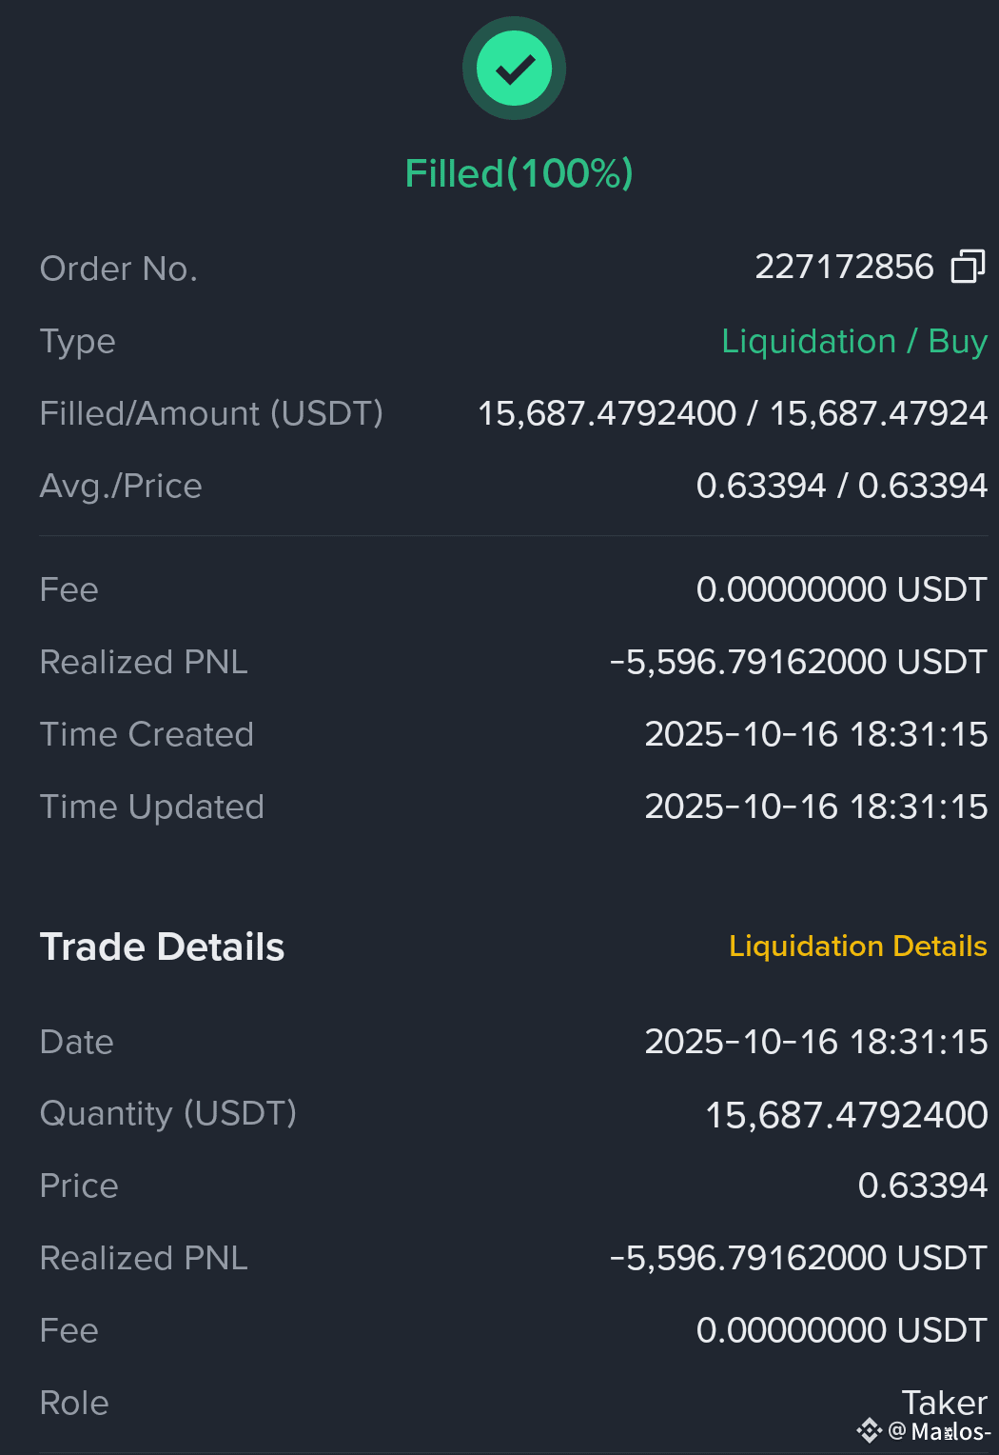Click the Liquidation / Buy type value
Image resolution: width=999 pixels, height=1455 pixels.
tap(854, 341)
